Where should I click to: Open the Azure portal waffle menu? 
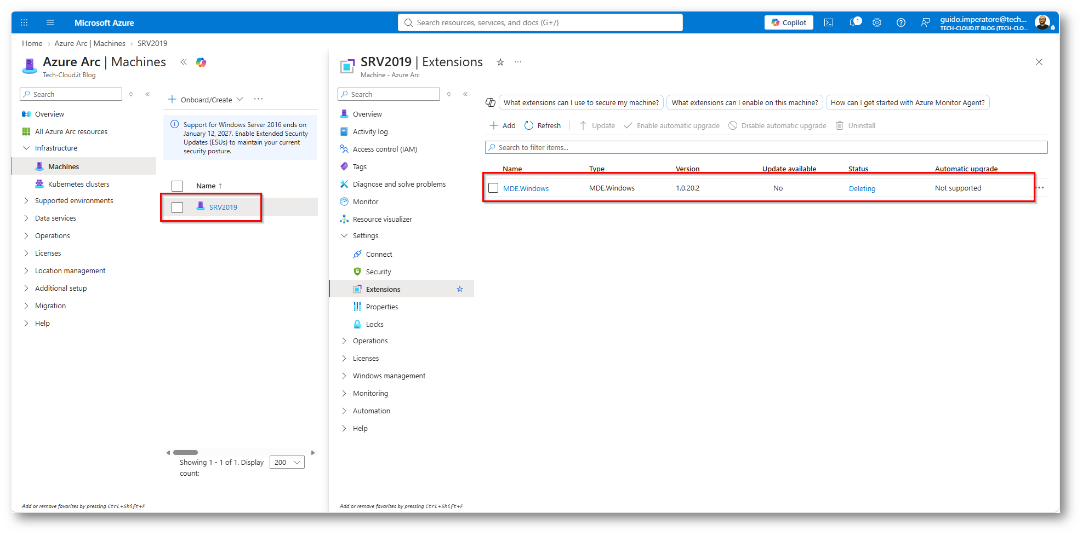[24, 22]
